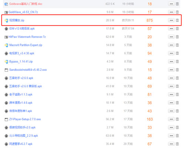Click trash icon on the ZY-Player-Setup-2.7.0.exe row
Screen dimensions: 185x148
point(177,119)
